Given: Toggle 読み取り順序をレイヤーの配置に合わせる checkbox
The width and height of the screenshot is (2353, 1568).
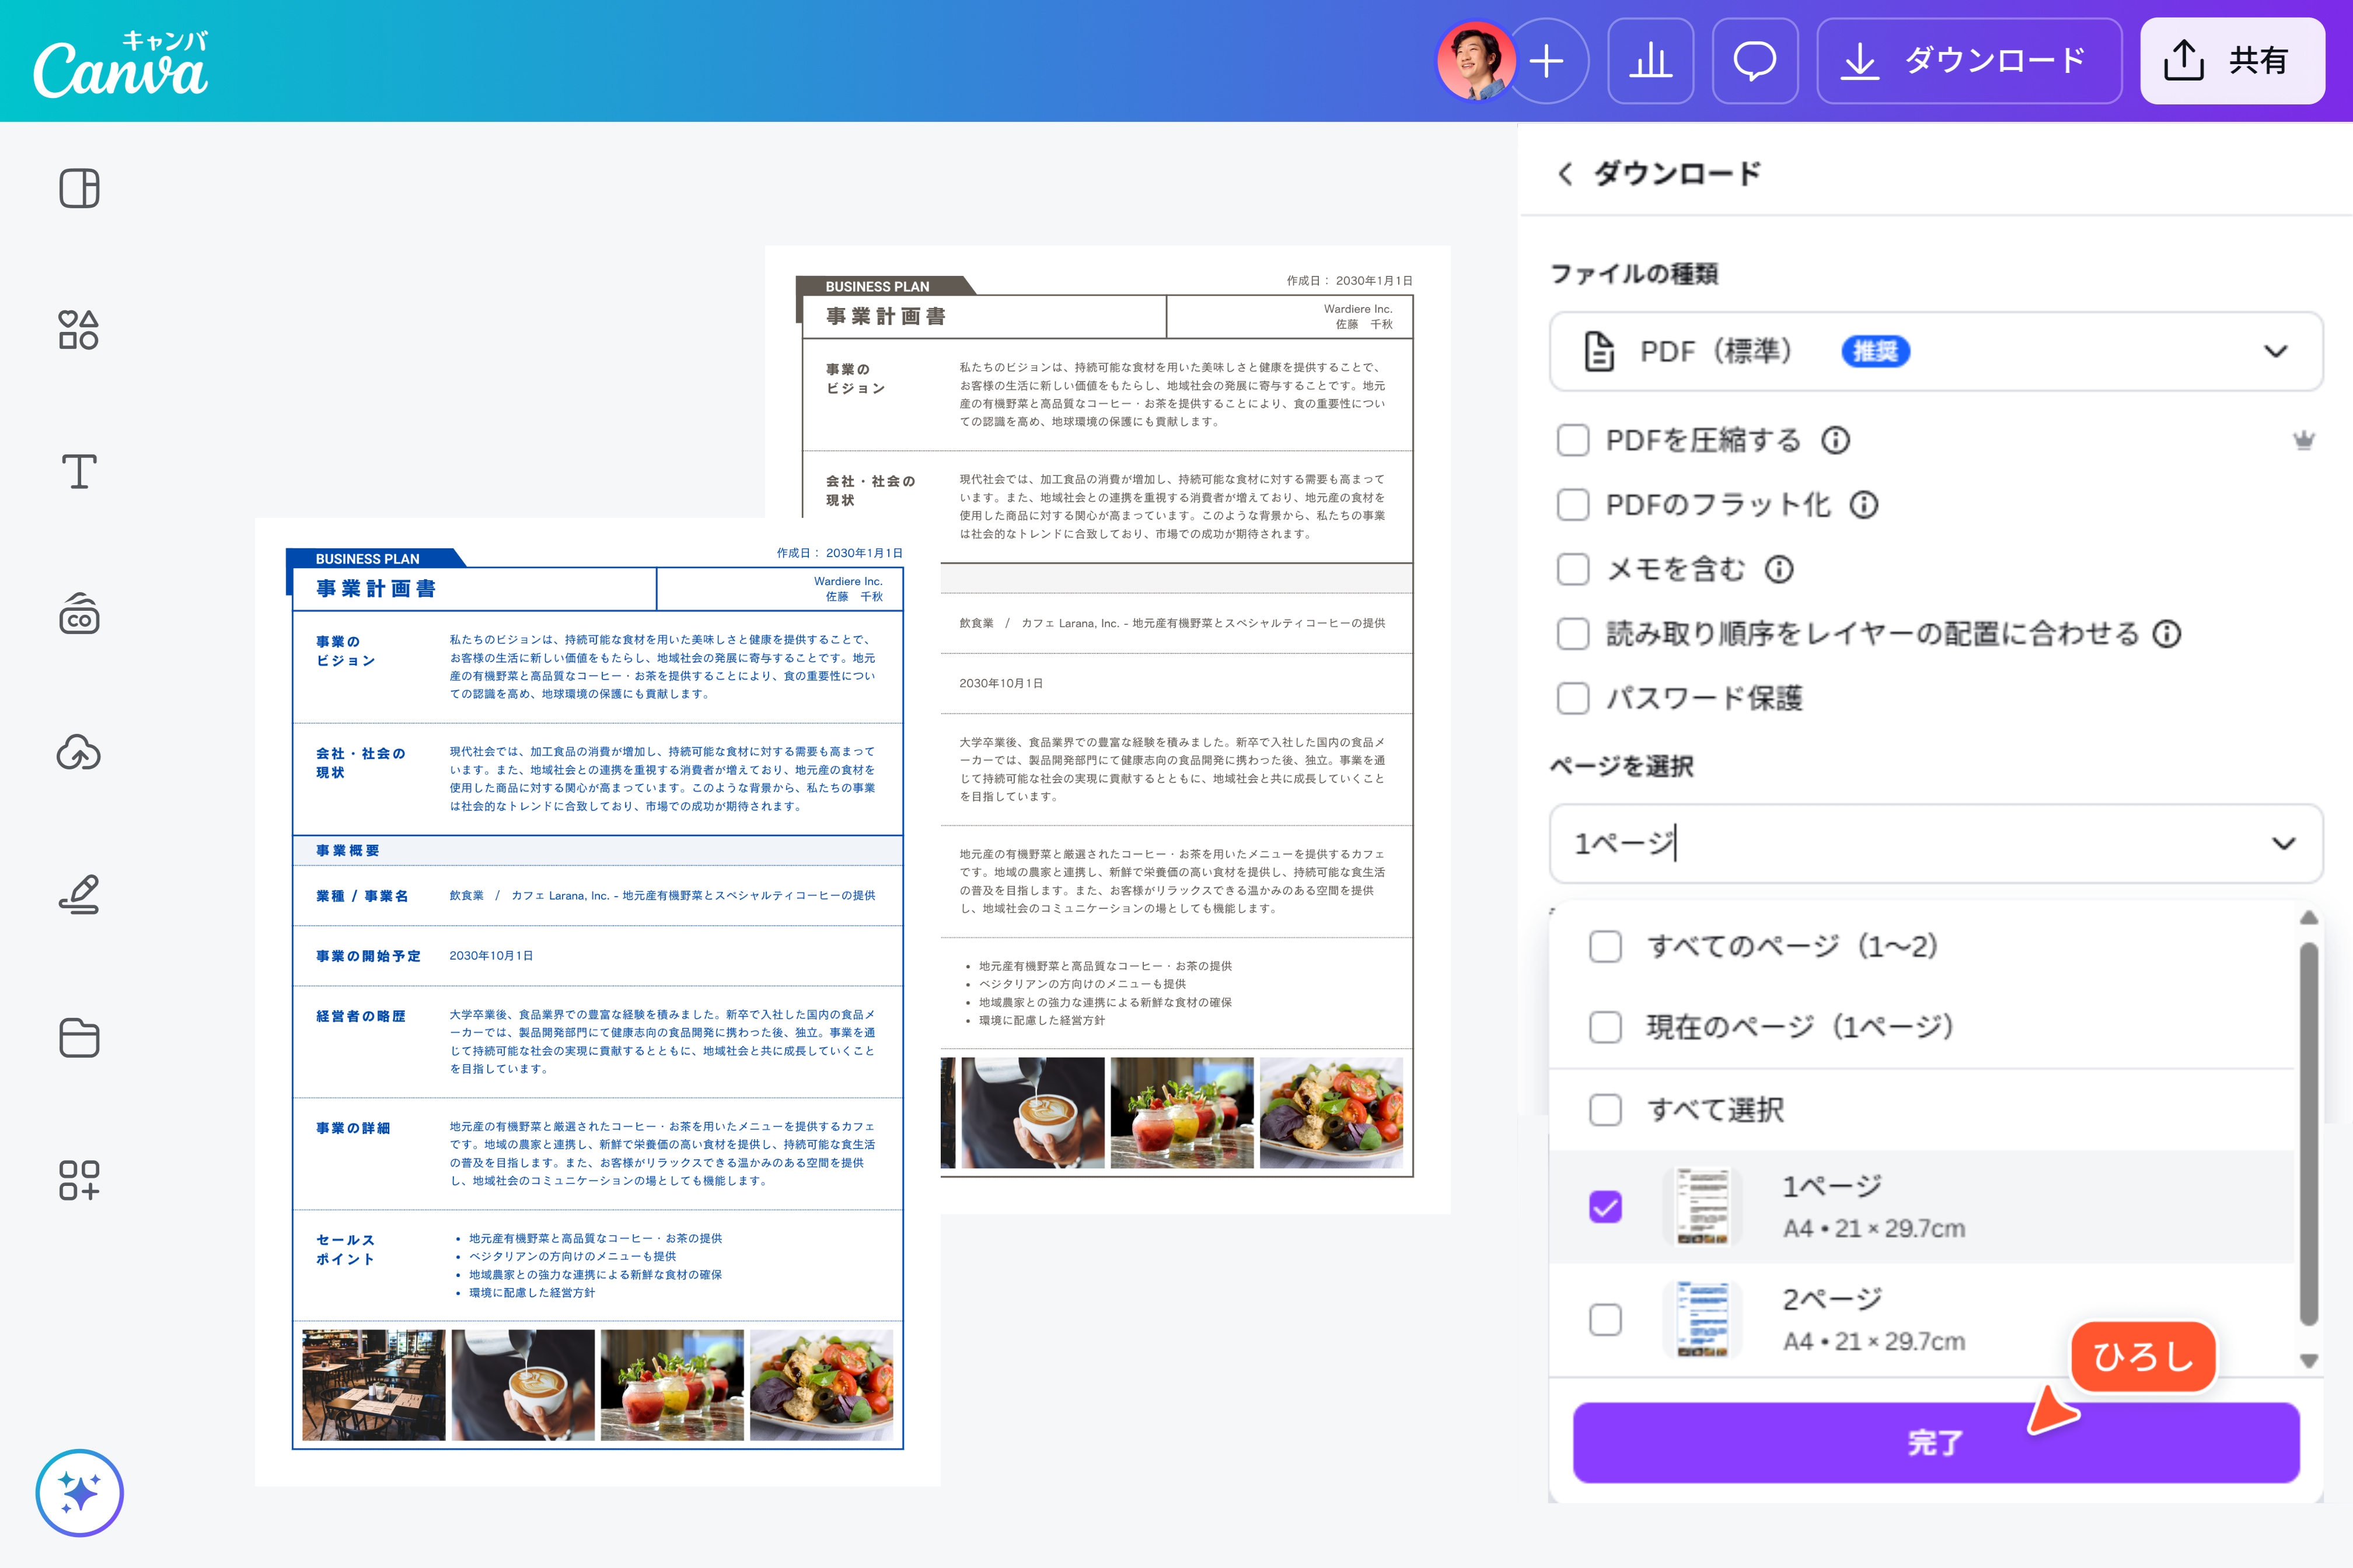Looking at the screenshot, I should point(1573,634).
